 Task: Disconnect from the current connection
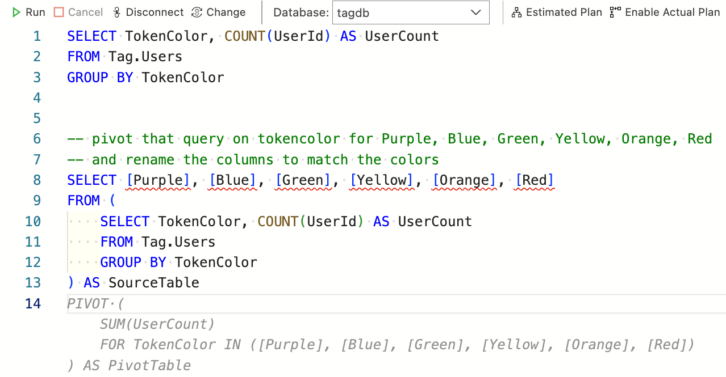(148, 12)
